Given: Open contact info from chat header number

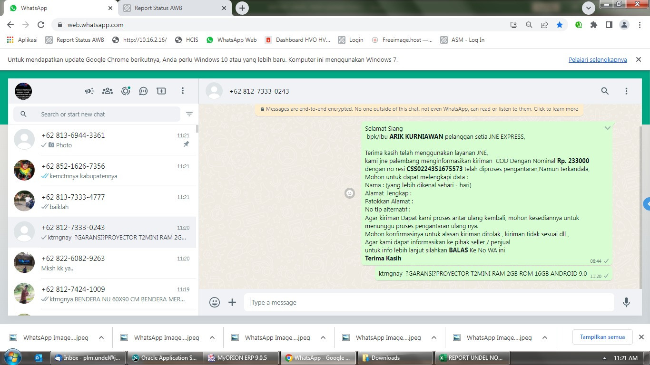Looking at the screenshot, I should pos(259,91).
